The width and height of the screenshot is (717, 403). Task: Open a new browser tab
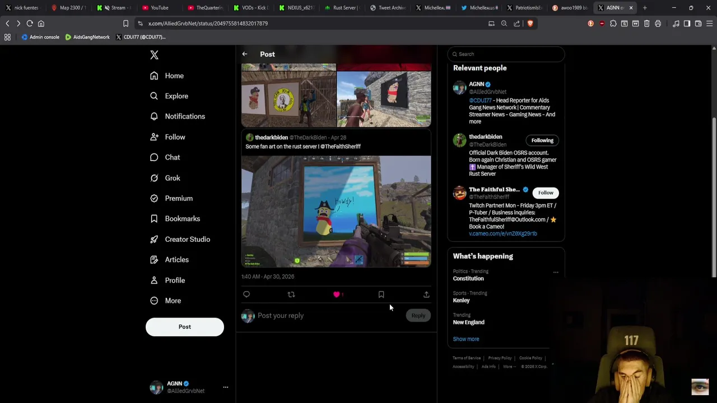645,8
